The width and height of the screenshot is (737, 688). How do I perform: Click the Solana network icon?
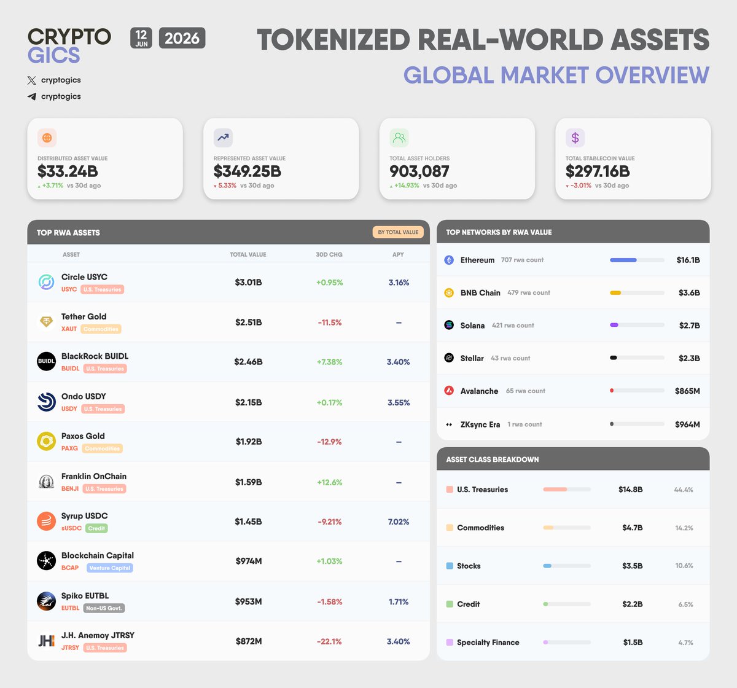click(449, 325)
